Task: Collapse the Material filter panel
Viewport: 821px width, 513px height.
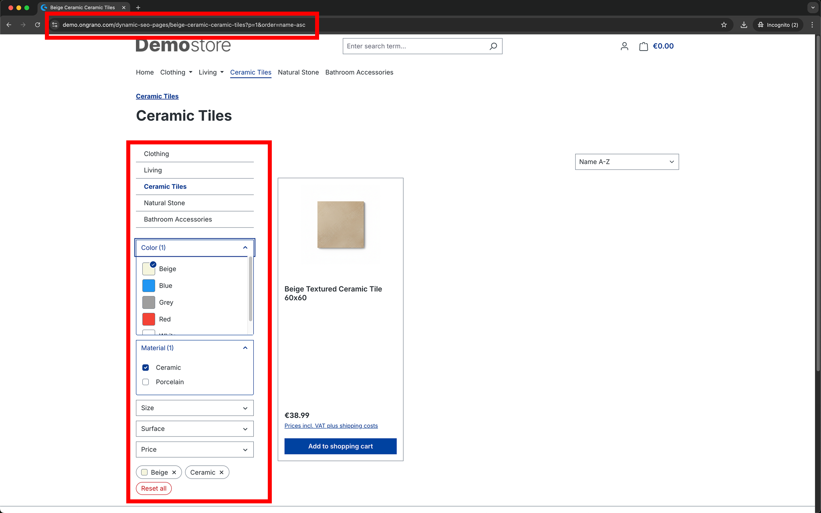Action: coord(195,348)
